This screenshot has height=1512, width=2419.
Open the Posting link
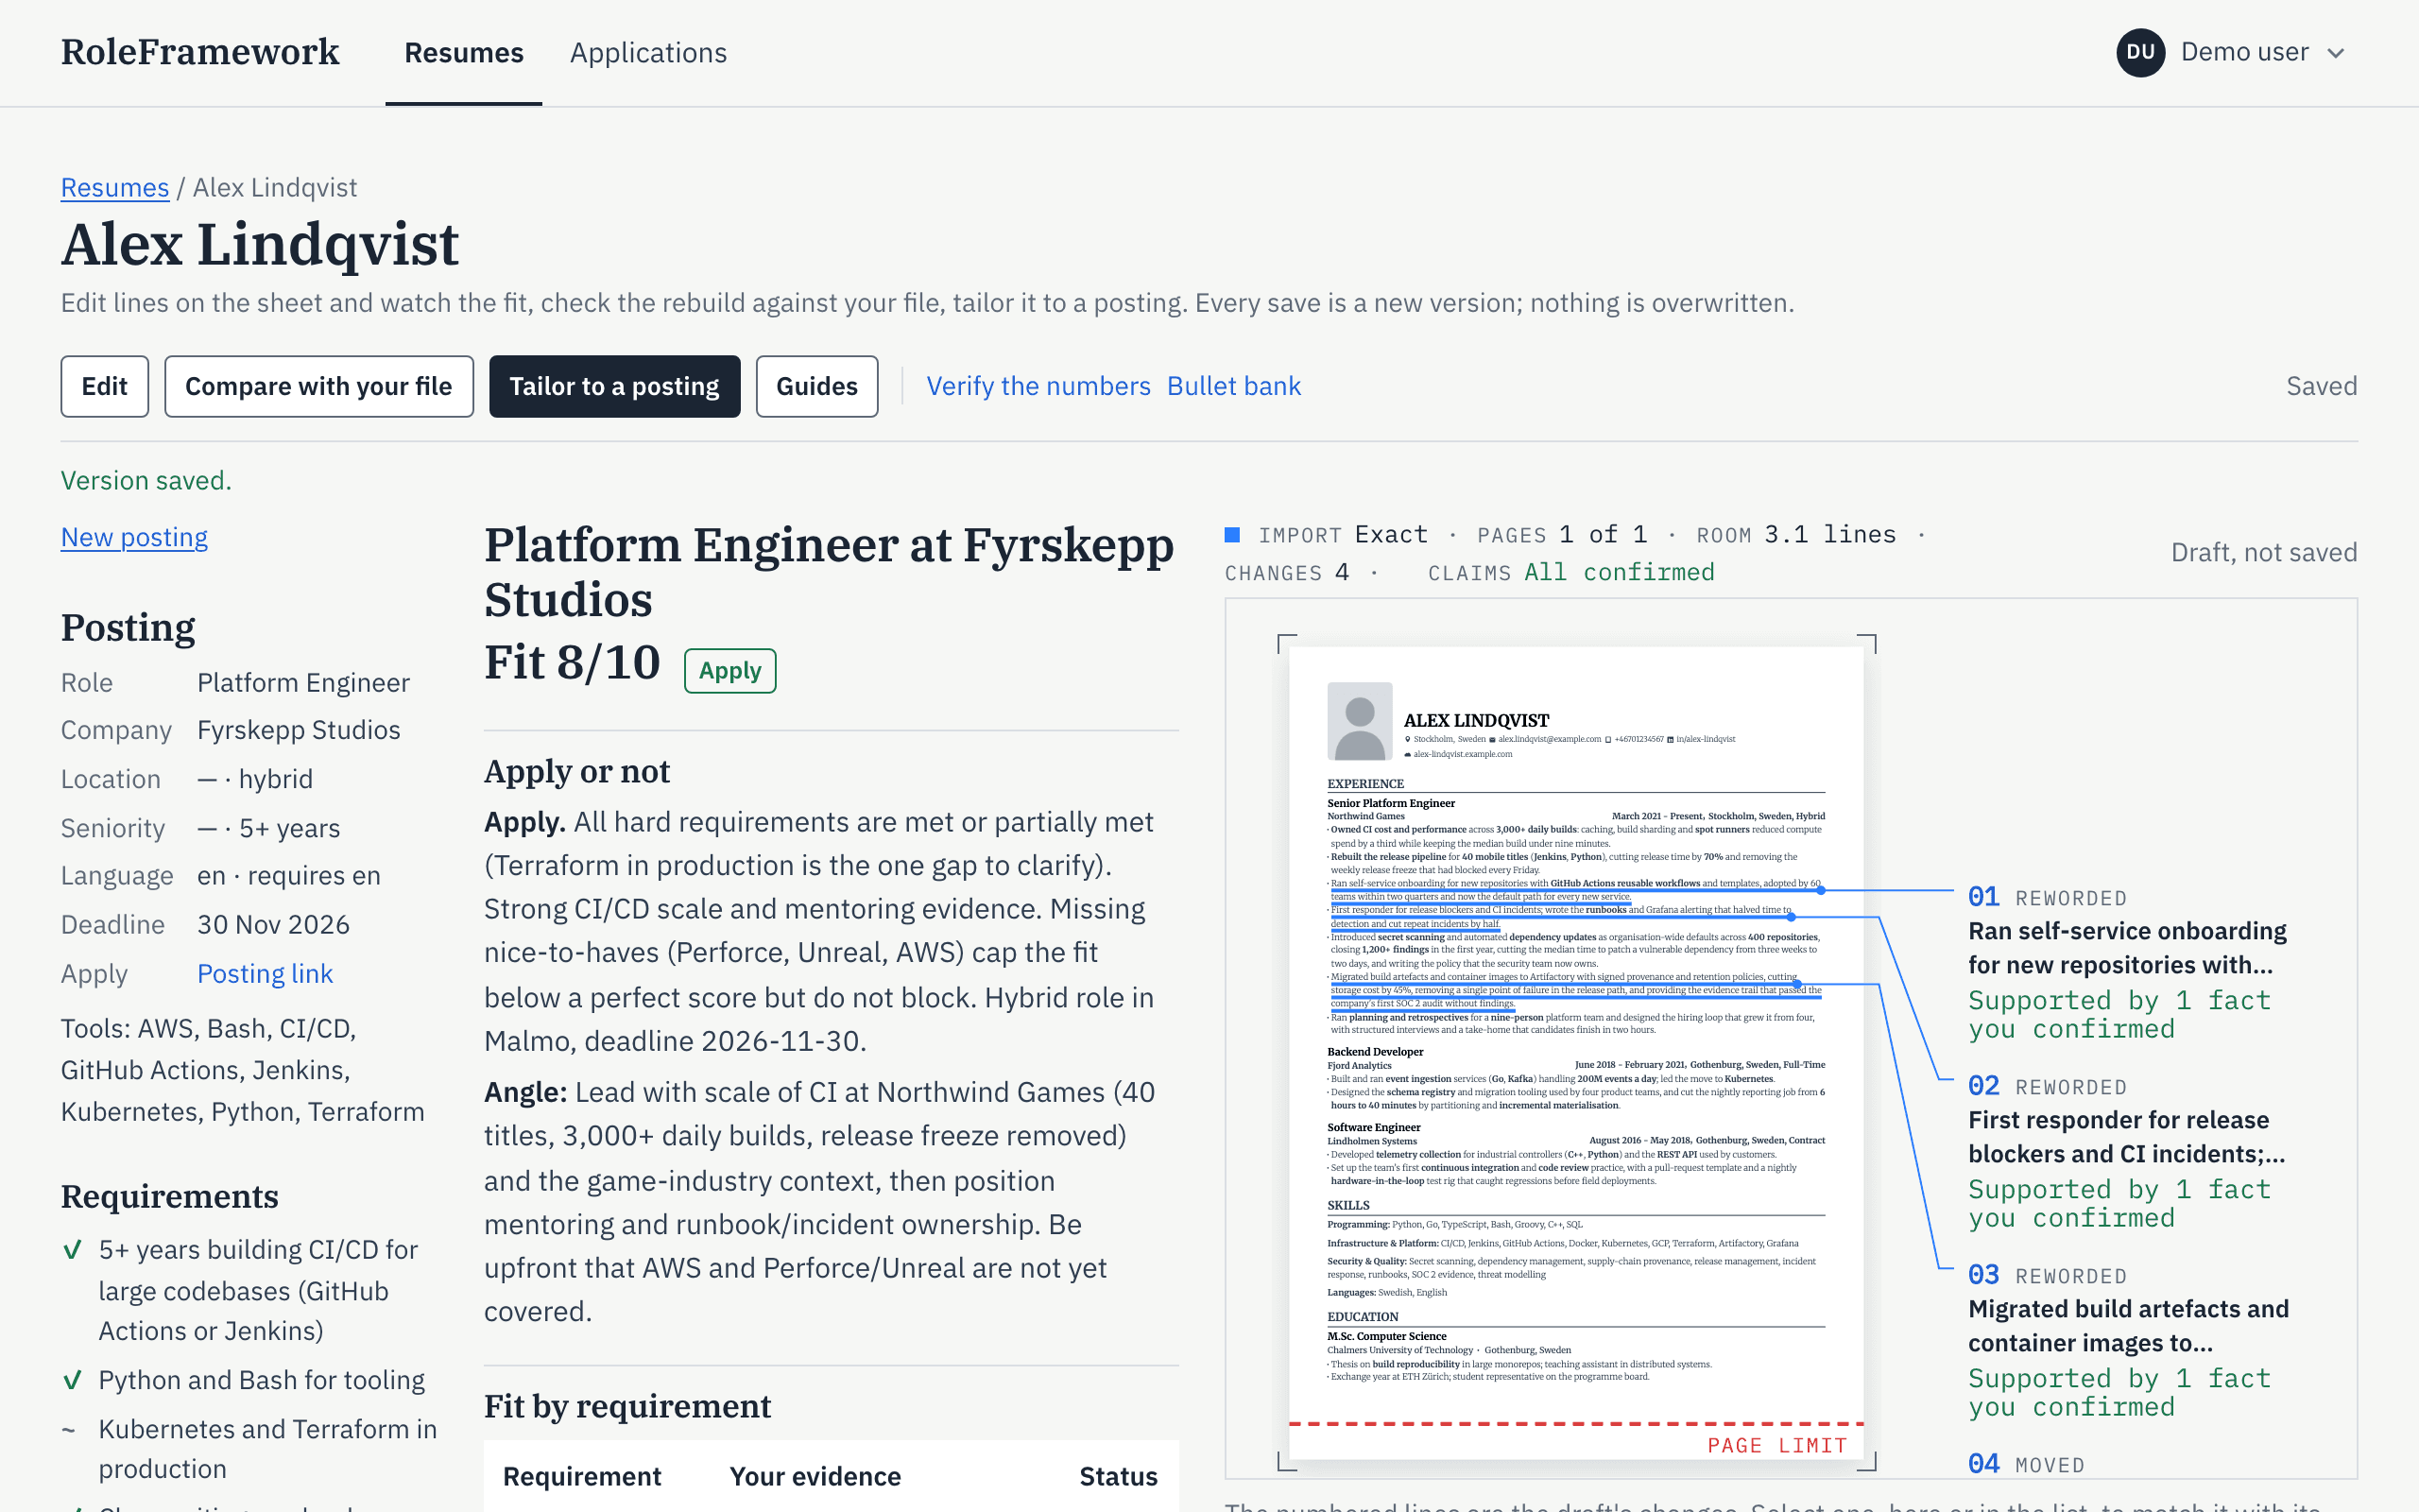tap(265, 973)
